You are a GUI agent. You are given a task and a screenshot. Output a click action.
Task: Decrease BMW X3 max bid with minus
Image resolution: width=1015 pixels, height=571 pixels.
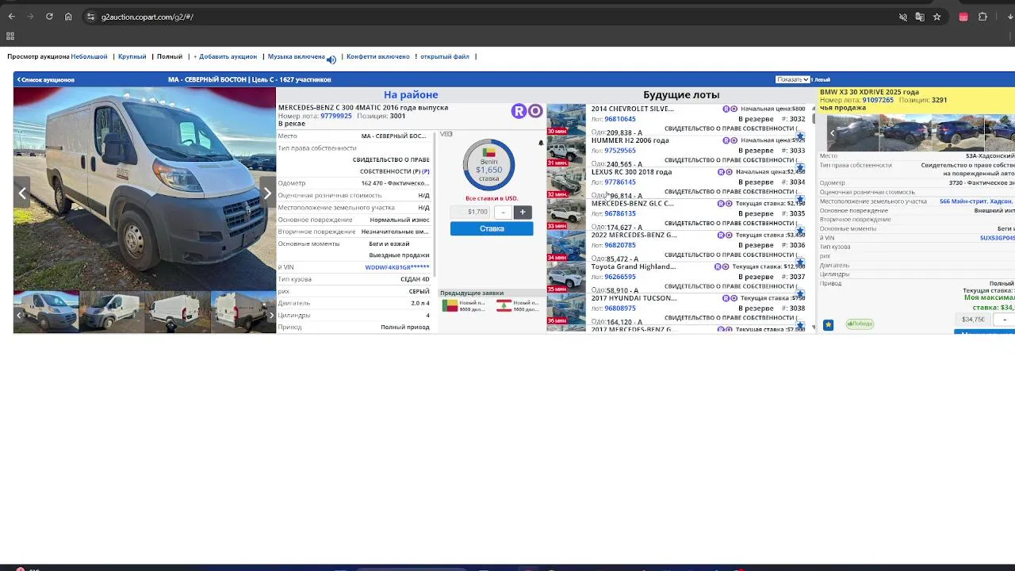tap(1005, 320)
